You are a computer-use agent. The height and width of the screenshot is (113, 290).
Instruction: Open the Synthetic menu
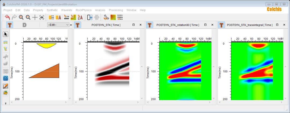click(52, 10)
